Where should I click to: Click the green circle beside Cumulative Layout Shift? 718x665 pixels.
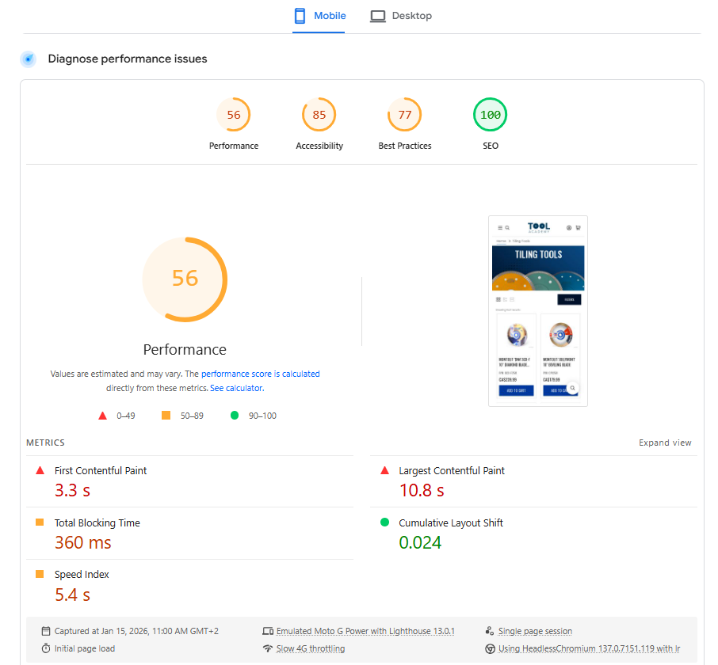coord(384,522)
